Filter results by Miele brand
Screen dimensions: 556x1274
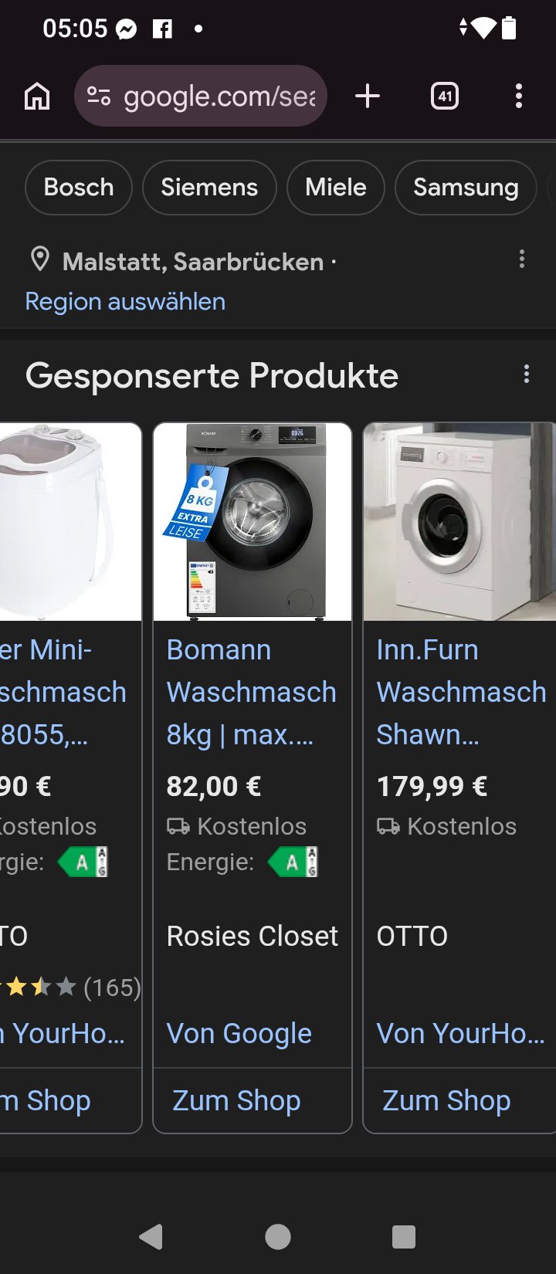click(x=336, y=188)
